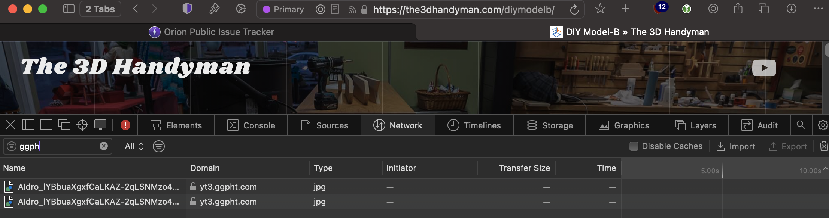Viewport: 829px width, 218px height.
Task: Open the inspector search magnifier icon
Action: (801, 125)
